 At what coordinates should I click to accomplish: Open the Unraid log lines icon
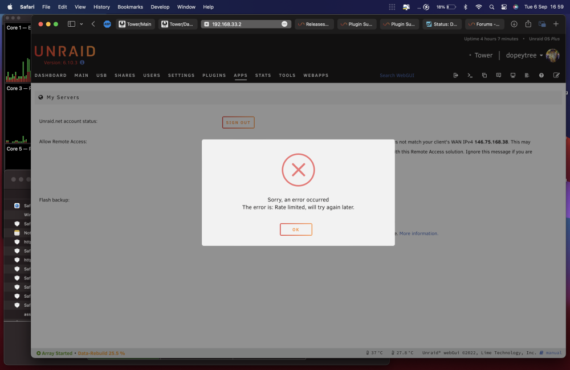527,75
